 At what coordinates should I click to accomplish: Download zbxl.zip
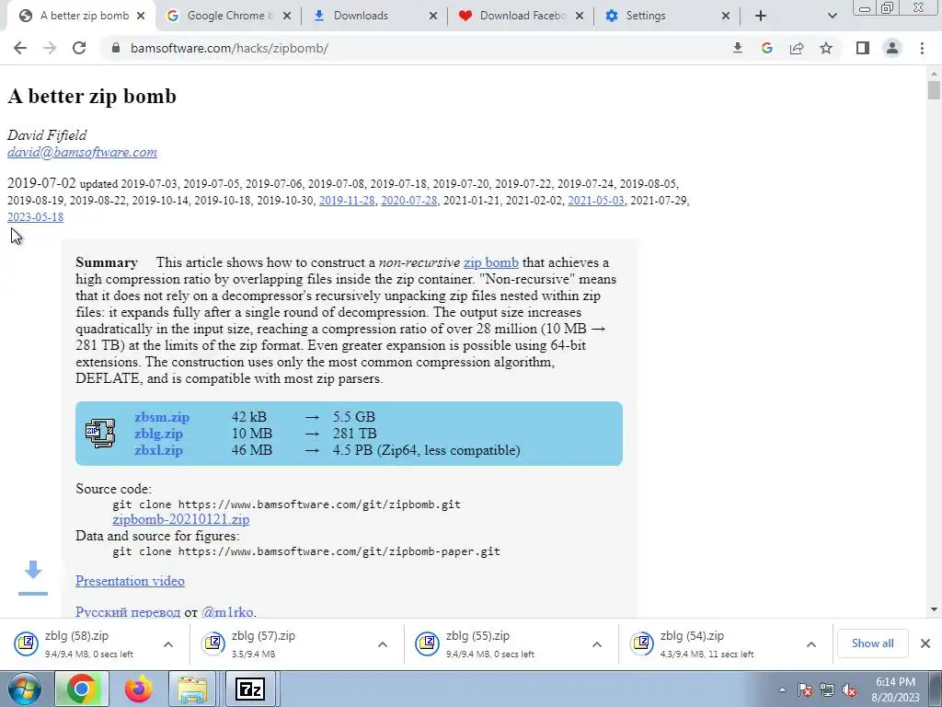click(x=158, y=450)
